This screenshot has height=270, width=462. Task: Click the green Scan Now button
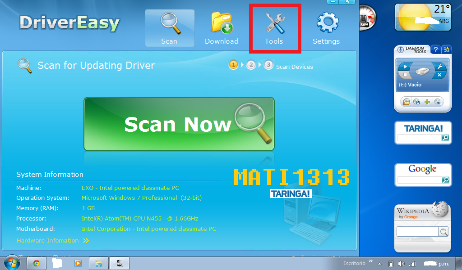pyautogui.click(x=179, y=124)
